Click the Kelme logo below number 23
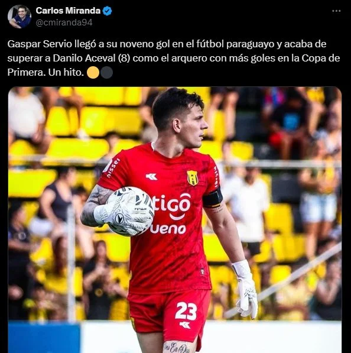351x353 pixels. [185, 325]
